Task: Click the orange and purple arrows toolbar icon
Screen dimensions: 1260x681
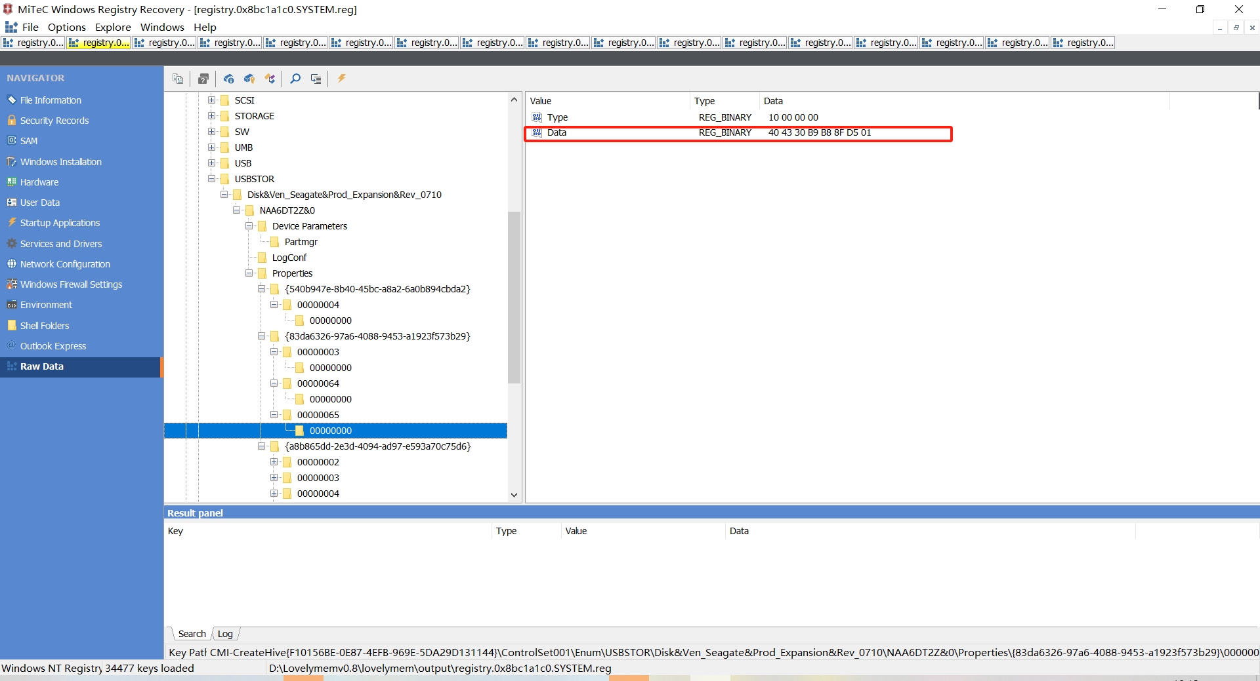Action: point(270,79)
